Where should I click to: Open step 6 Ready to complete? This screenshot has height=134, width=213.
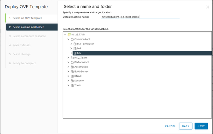click(x=32, y=63)
